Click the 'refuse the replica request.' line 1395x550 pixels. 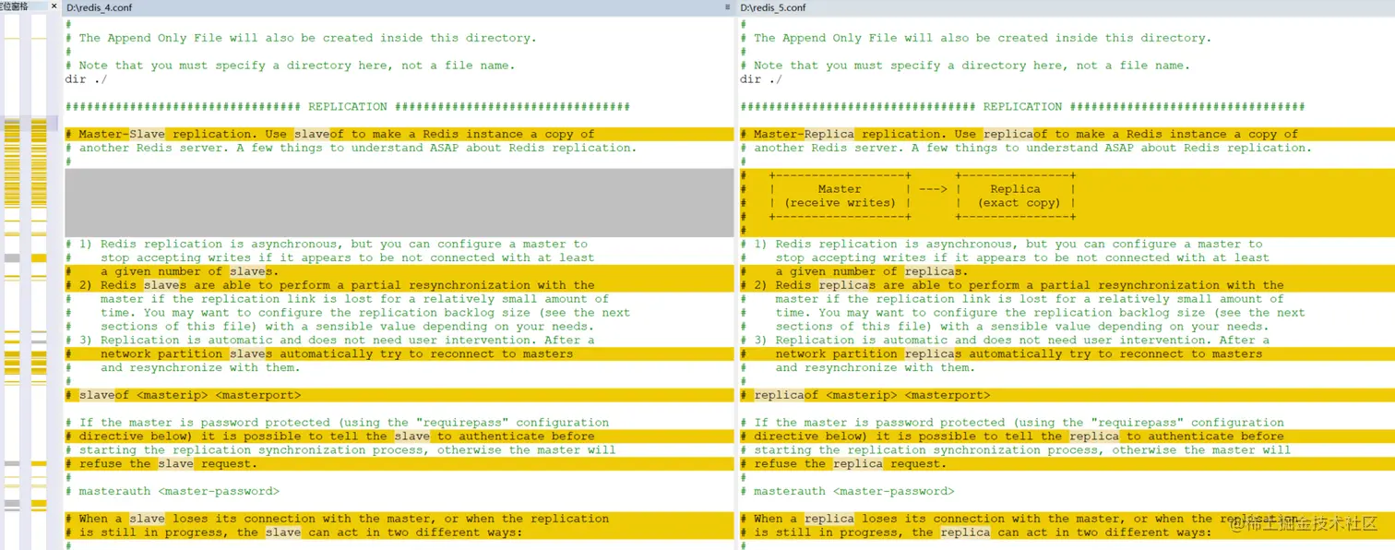click(1067, 464)
